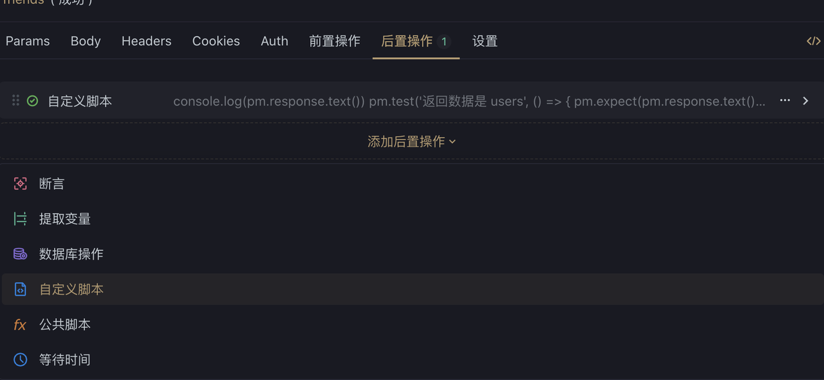824x380 pixels.
Task: Click the fx 公共脚本 icon
Action: click(20, 325)
